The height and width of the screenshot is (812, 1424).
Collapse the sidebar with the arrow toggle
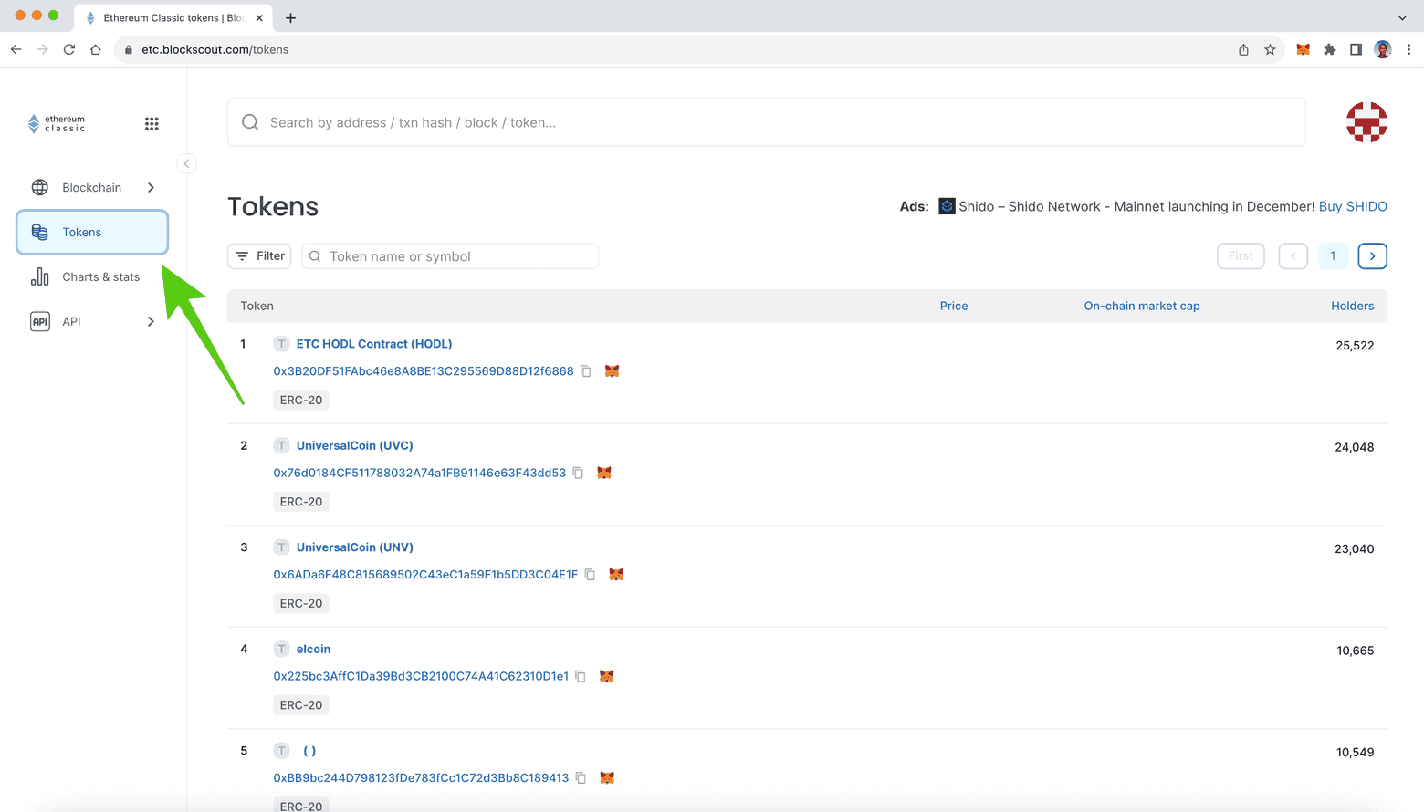[186, 164]
